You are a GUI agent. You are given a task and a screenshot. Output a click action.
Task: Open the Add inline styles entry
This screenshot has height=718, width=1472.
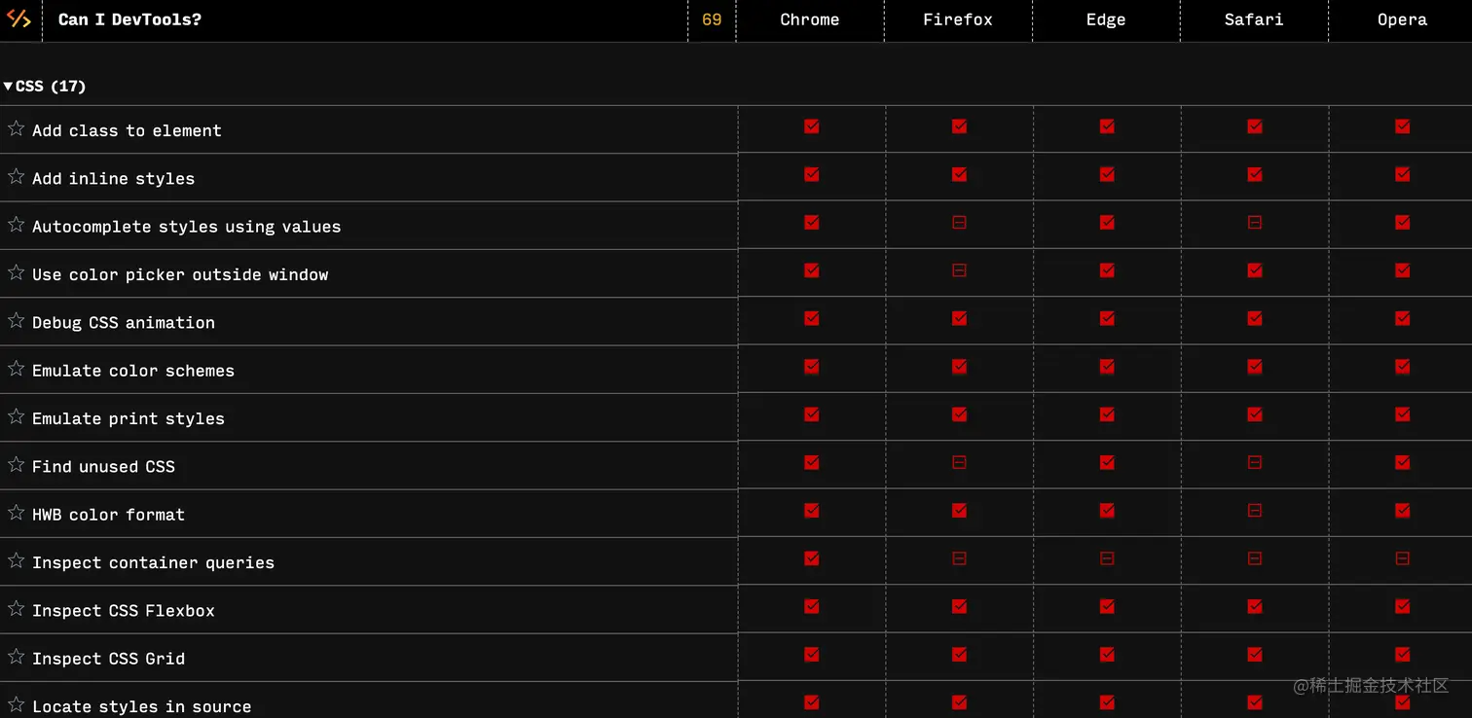pyautogui.click(x=113, y=178)
